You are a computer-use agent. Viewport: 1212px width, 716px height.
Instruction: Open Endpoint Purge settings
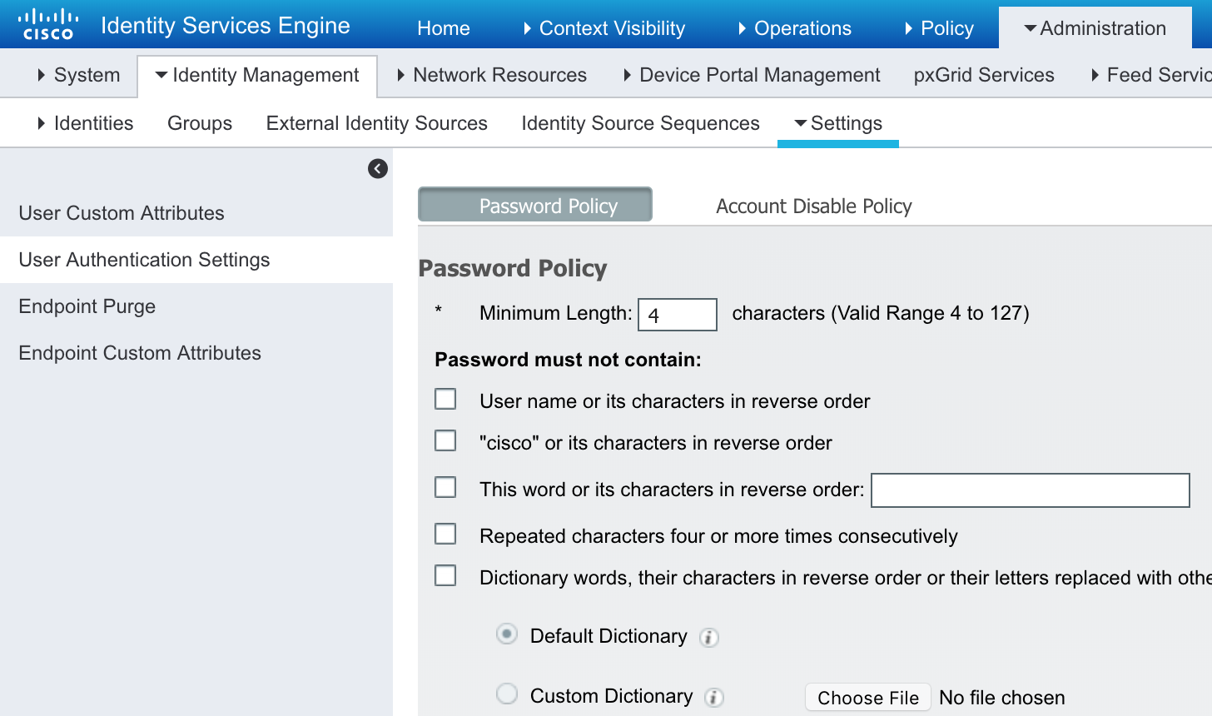pyautogui.click(x=87, y=306)
